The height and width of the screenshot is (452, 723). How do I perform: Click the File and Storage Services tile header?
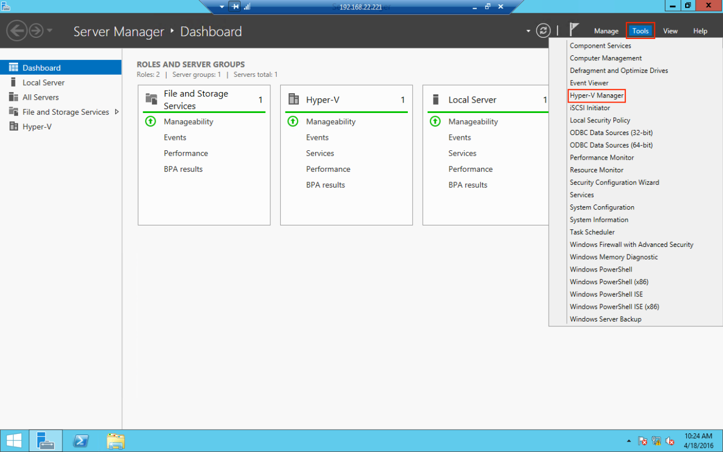click(196, 100)
